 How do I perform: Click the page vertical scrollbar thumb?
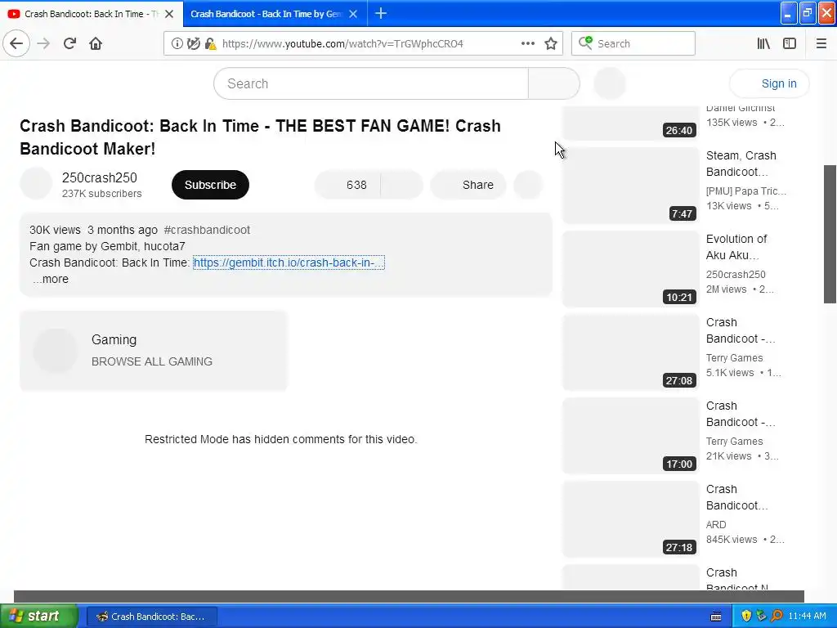(830, 234)
